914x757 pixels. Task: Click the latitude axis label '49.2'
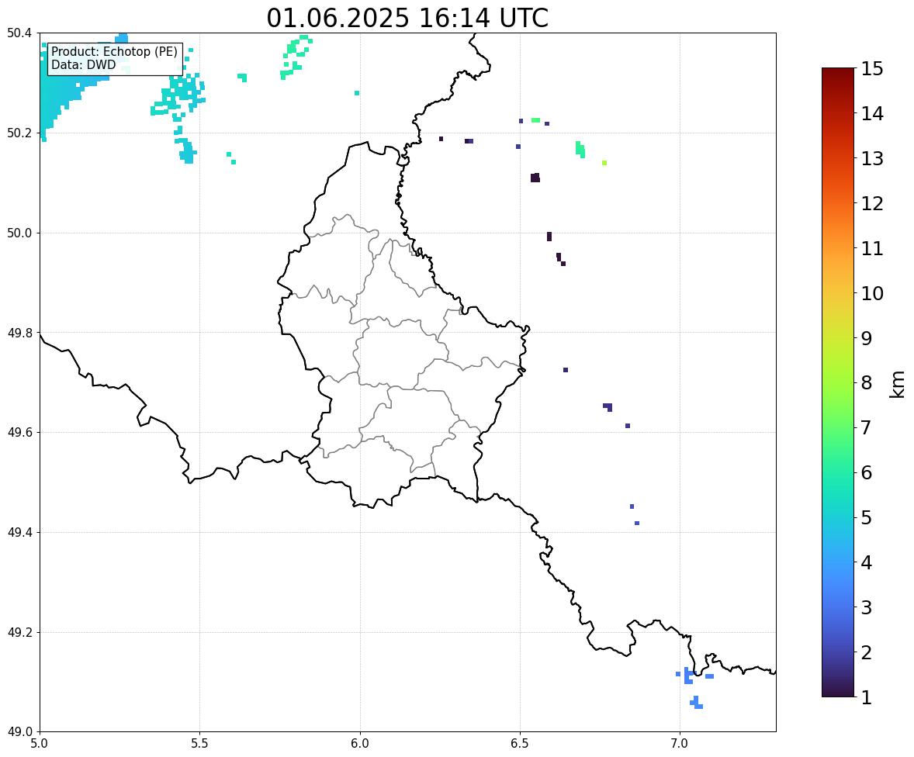click(x=19, y=632)
